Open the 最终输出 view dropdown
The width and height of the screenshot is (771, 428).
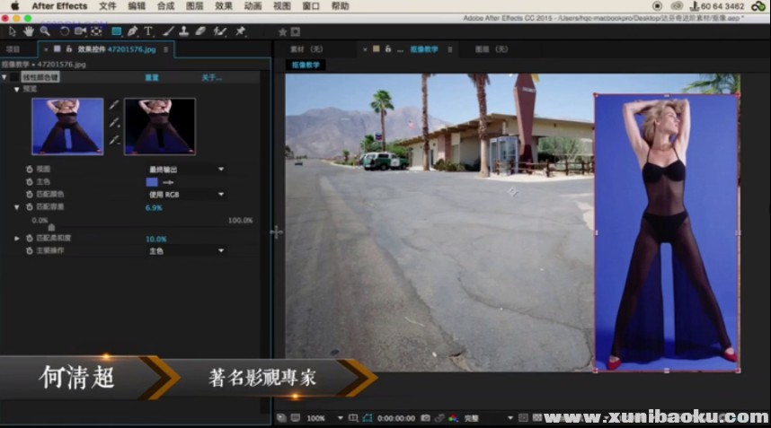tap(186, 169)
